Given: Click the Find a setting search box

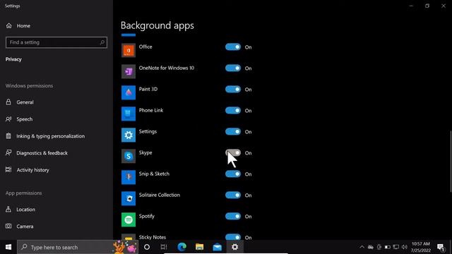Looking at the screenshot, I should pyautogui.click(x=56, y=42).
